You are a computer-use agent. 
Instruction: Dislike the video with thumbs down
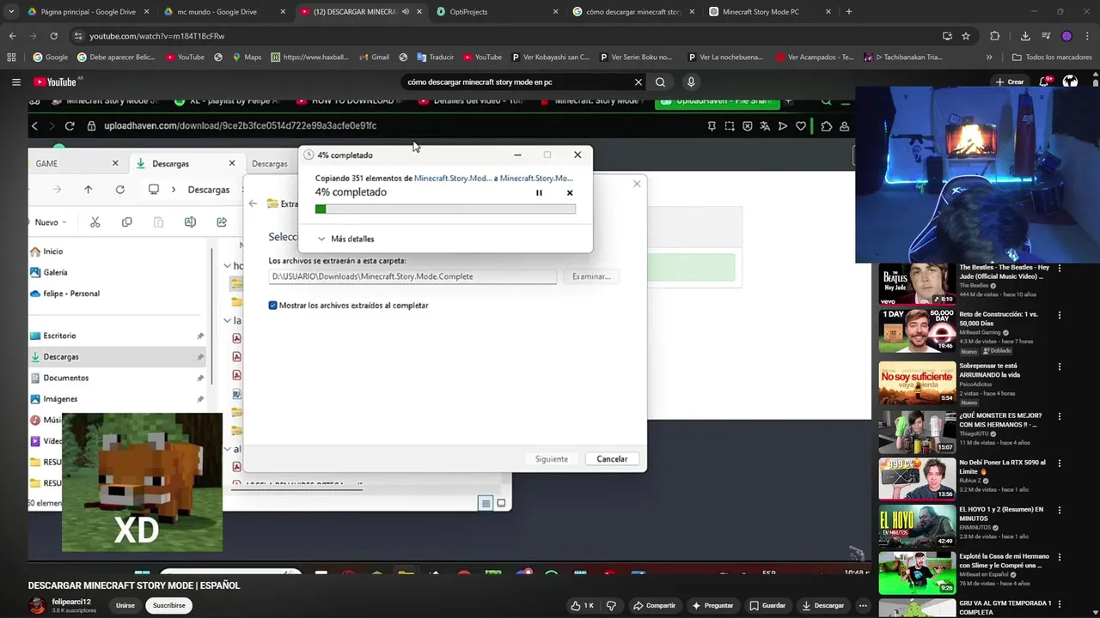pos(611,605)
